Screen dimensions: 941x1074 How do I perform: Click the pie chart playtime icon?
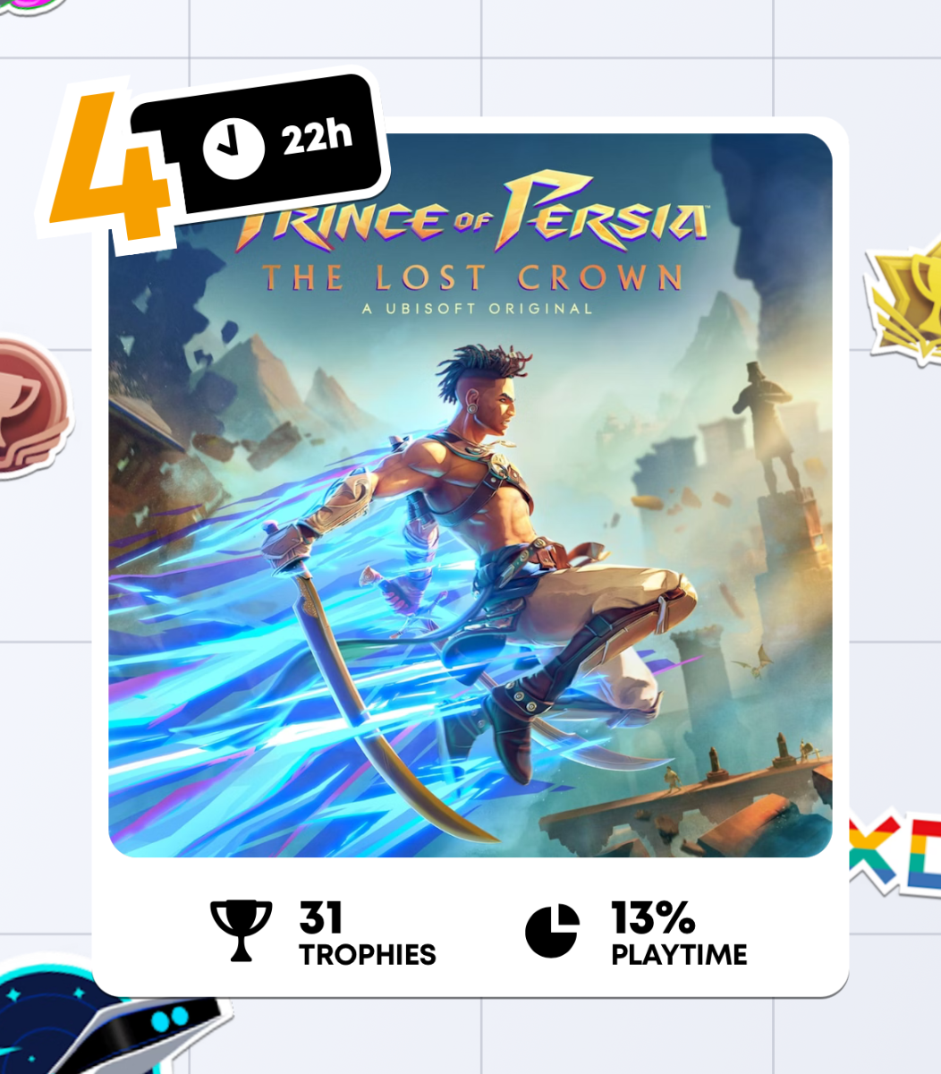click(x=552, y=930)
